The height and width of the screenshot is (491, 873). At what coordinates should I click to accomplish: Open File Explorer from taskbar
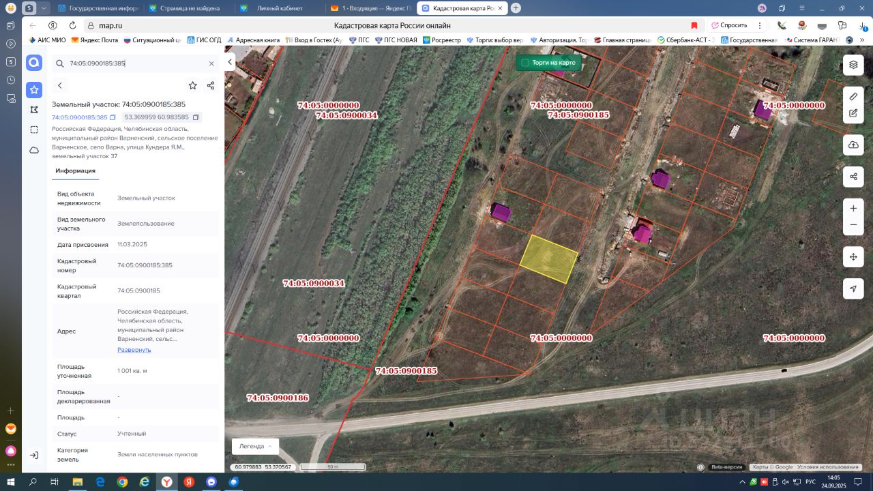point(78,482)
